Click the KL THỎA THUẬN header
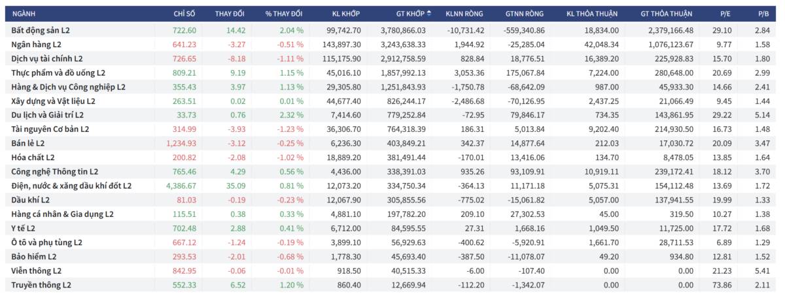The image size is (785, 296). pyautogui.click(x=593, y=13)
